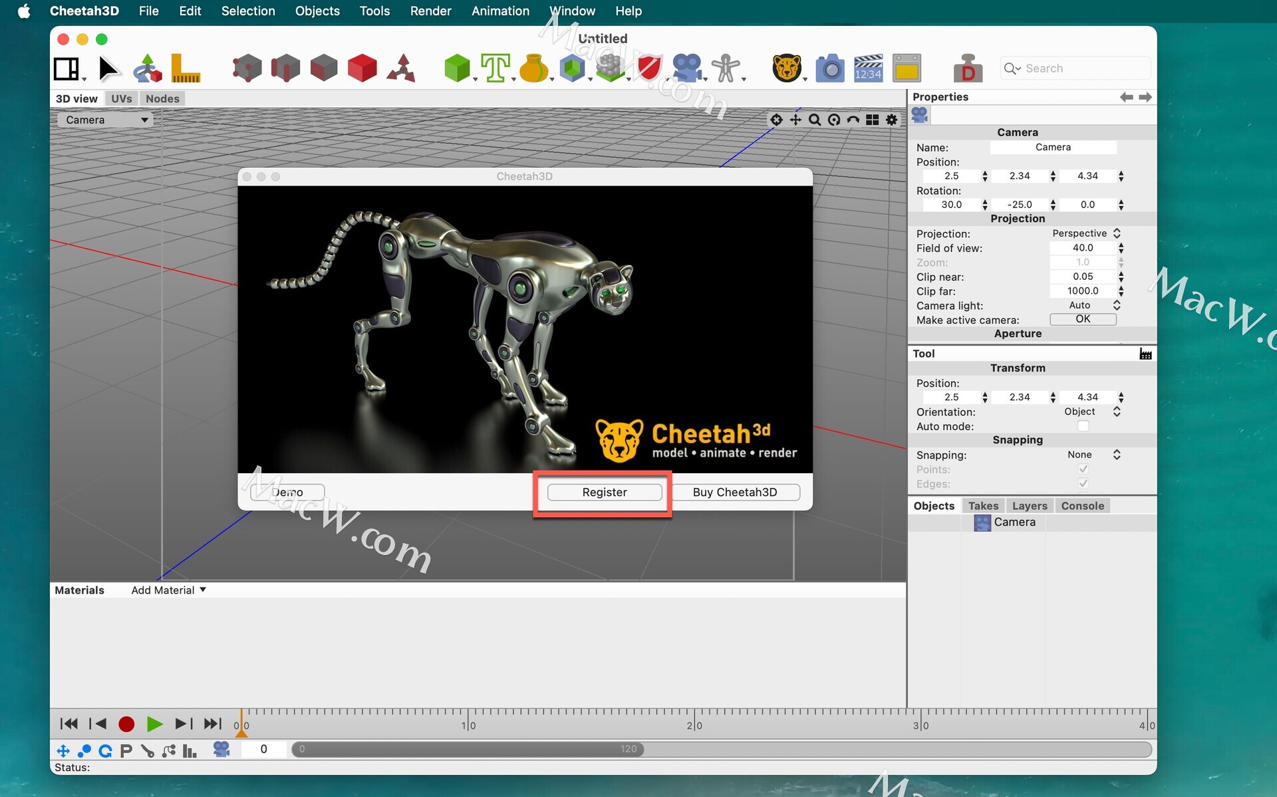
Task: Click the Properties forward arrow
Action: [x=1145, y=97]
